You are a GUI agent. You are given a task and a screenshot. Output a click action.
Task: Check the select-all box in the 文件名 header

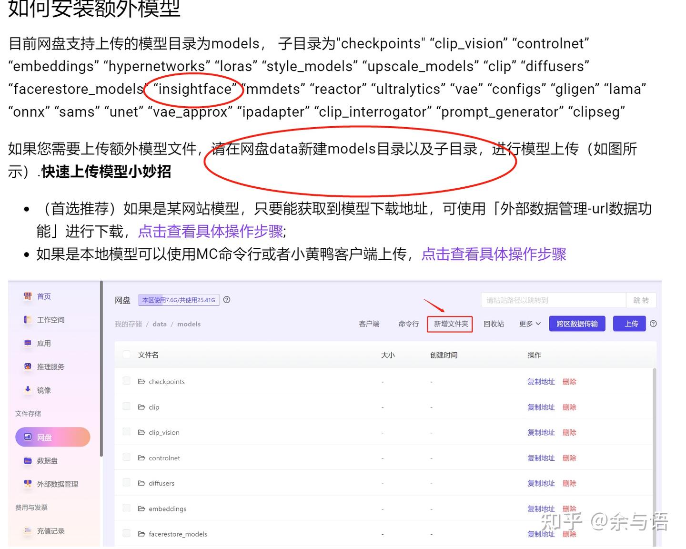coord(126,354)
